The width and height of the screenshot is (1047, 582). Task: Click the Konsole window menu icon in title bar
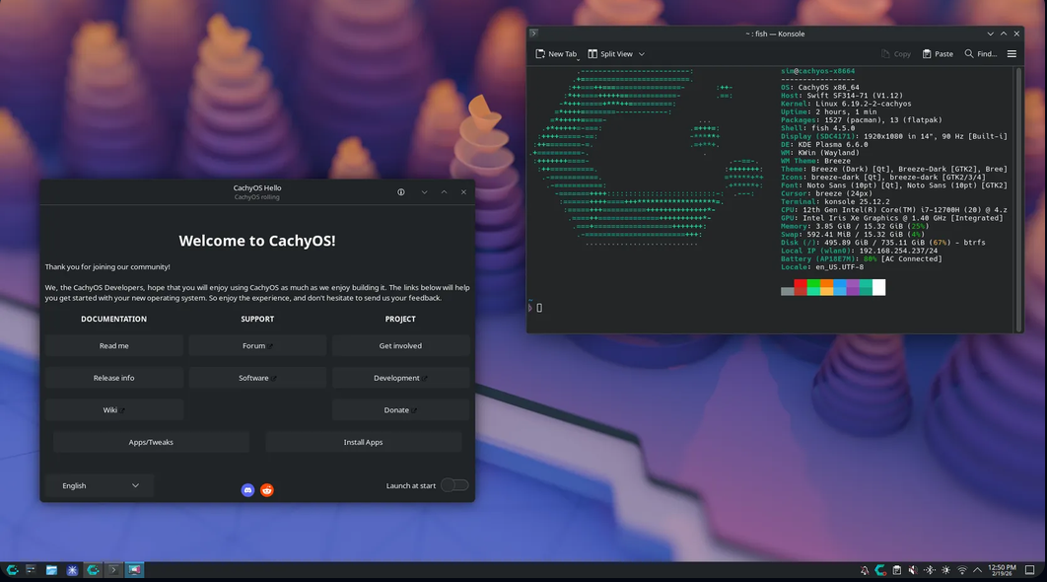point(533,33)
